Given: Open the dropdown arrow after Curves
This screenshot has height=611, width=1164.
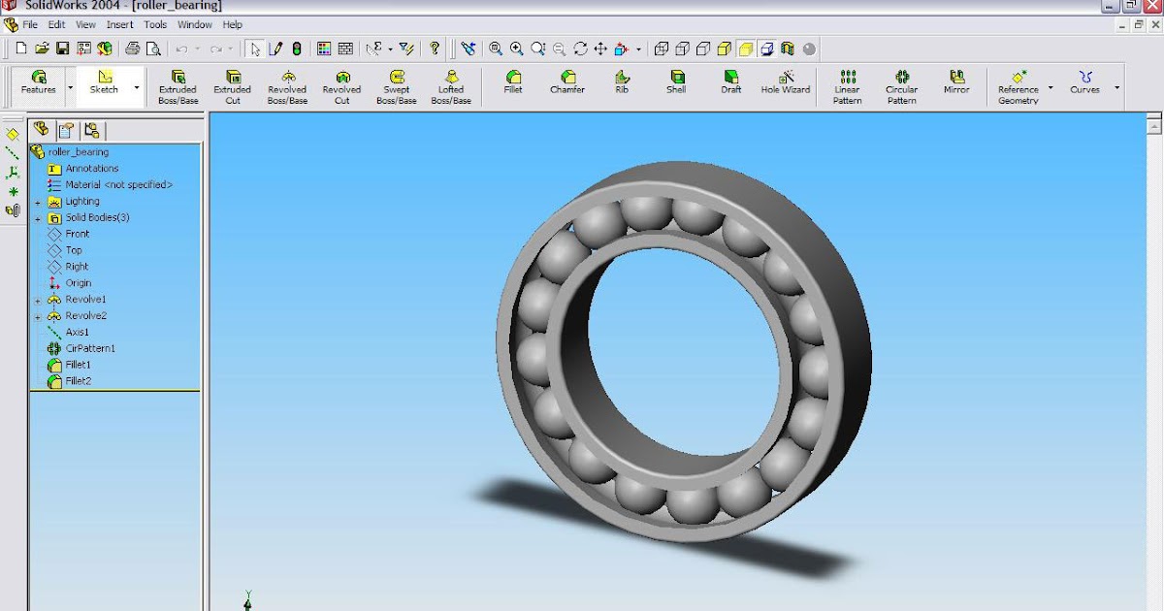Looking at the screenshot, I should click(1116, 87).
